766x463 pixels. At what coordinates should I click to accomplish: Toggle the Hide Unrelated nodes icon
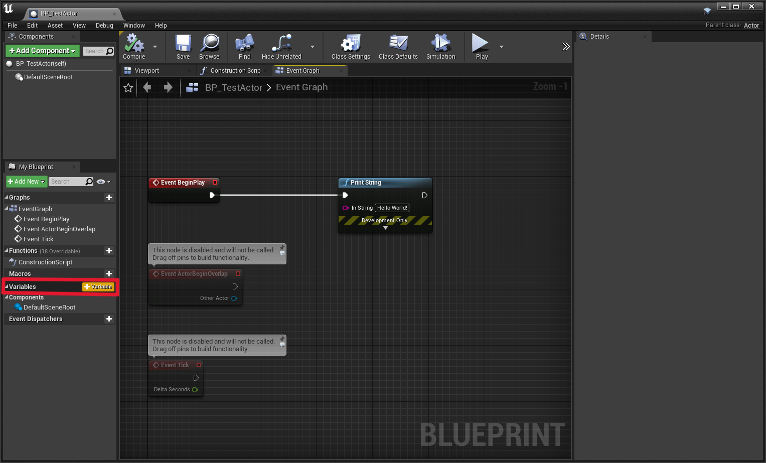click(x=281, y=46)
